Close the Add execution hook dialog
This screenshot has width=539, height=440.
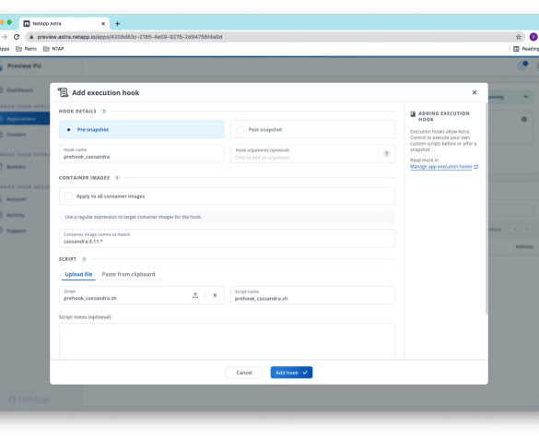click(x=475, y=92)
